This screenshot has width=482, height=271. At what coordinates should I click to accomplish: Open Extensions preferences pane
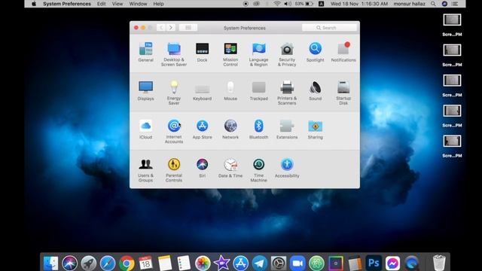(x=287, y=129)
